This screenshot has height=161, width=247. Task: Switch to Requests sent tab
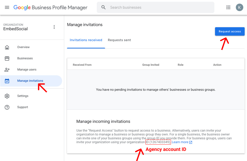[x=119, y=40]
